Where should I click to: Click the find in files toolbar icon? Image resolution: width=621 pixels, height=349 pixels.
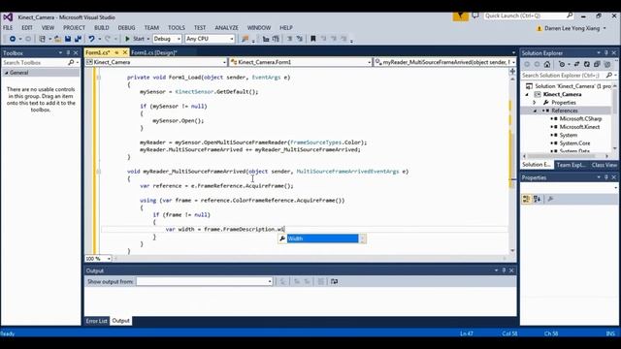click(245, 39)
